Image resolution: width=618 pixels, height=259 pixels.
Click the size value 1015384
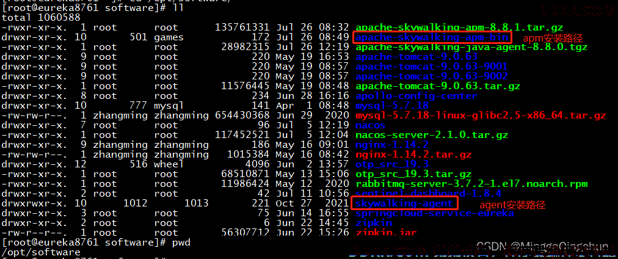[249, 155]
